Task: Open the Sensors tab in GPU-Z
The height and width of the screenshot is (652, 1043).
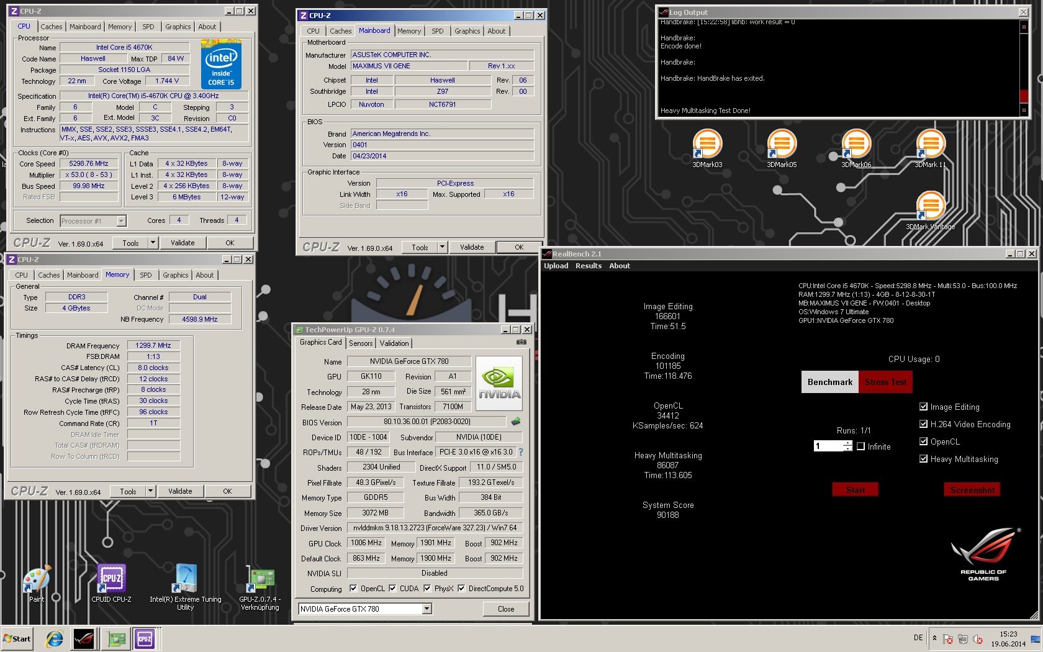Action: pos(361,343)
